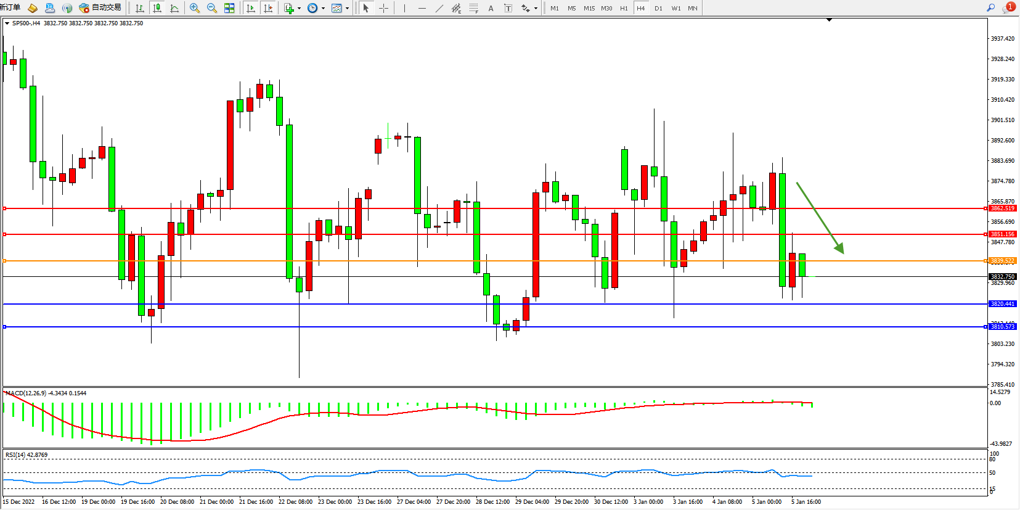This screenshot has height=510, width=1020.
Task: Click the zoom in magnifier
Action: click(x=195, y=8)
